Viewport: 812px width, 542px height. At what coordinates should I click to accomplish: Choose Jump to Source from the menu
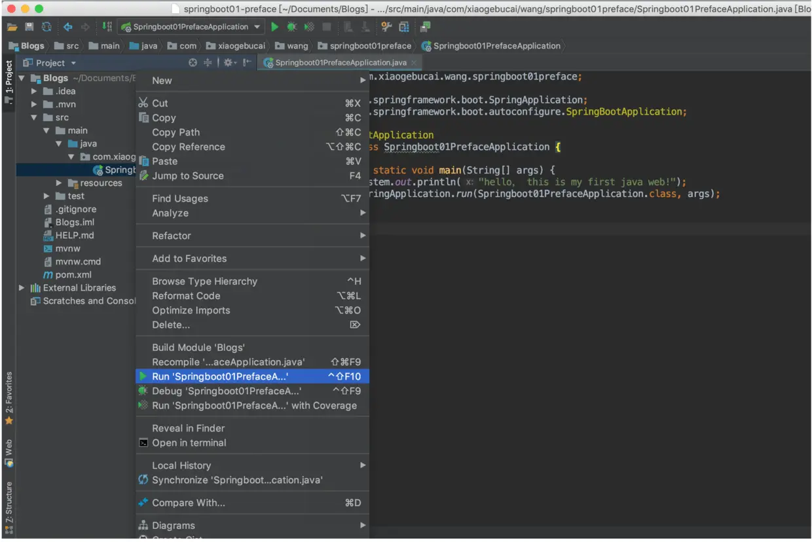pos(252,175)
